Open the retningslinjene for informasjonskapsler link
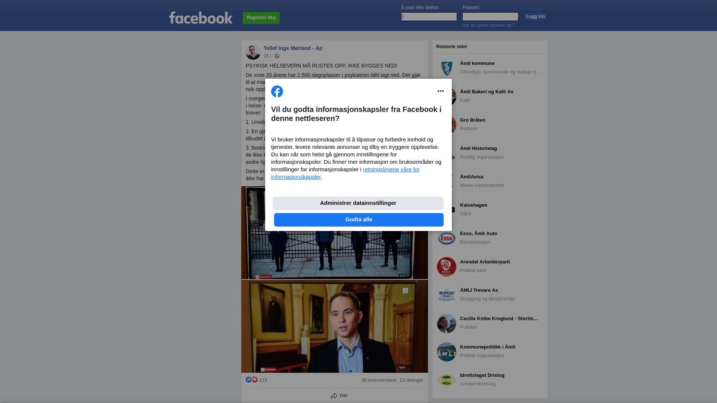717x403 pixels. point(345,173)
